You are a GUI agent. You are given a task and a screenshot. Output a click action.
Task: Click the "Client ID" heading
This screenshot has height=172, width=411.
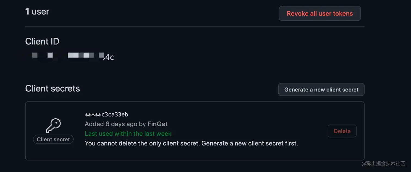[x=42, y=41]
